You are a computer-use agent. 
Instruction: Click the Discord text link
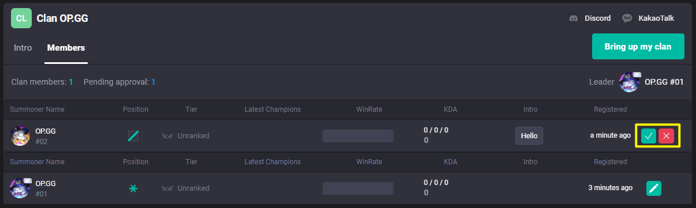click(598, 18)
